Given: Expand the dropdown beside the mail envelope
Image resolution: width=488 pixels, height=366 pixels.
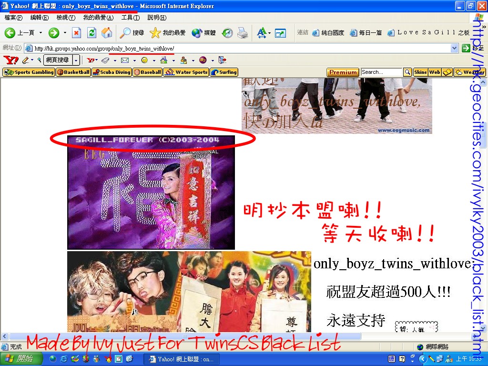Looking at the screenshot, I should (134, 61).
